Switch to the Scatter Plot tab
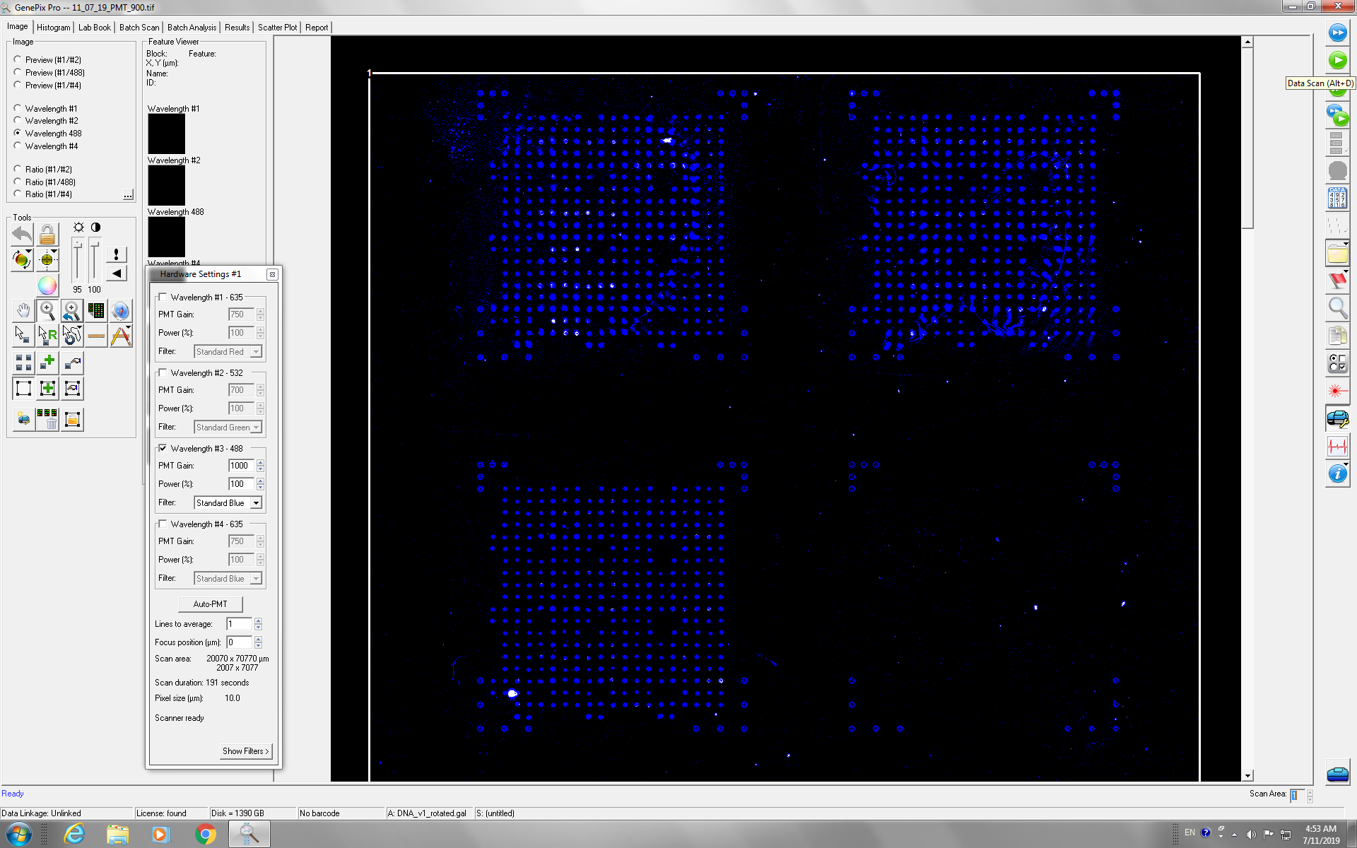Viewport: 1357px width, 848px height. [x=277, y=28]
